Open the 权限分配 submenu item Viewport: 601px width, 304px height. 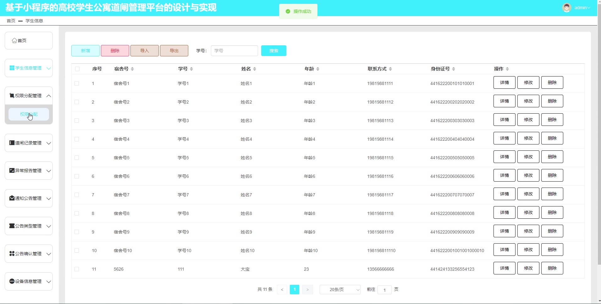click(29, 114)
